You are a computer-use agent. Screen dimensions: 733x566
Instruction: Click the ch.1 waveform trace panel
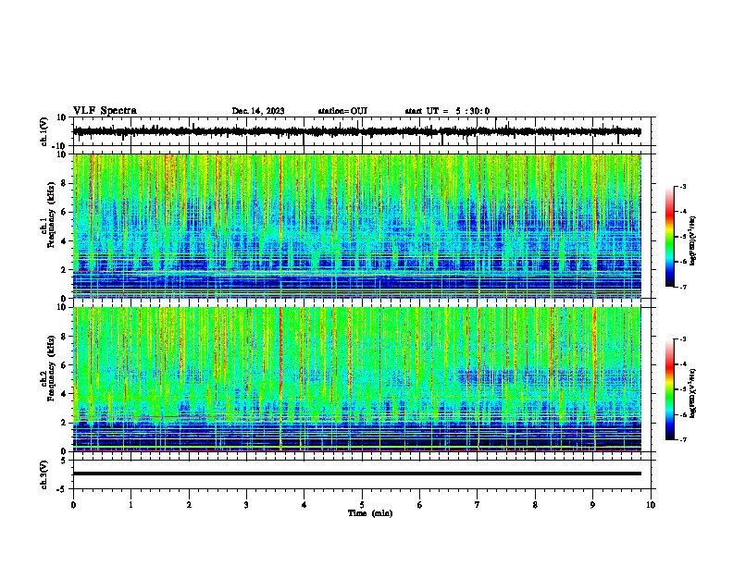(x=364, y=131)
